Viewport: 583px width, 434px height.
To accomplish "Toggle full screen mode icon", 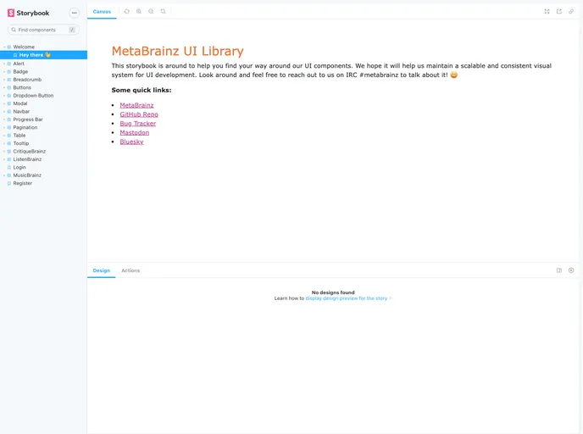I will pyautogui.click(x=547, y=12).
